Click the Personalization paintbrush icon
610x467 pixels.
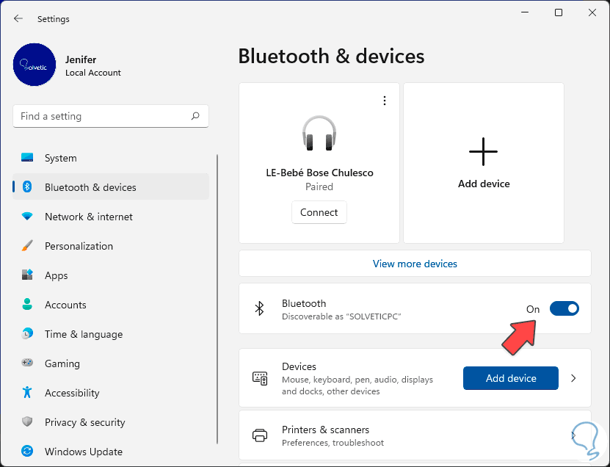tap(27, 246)
